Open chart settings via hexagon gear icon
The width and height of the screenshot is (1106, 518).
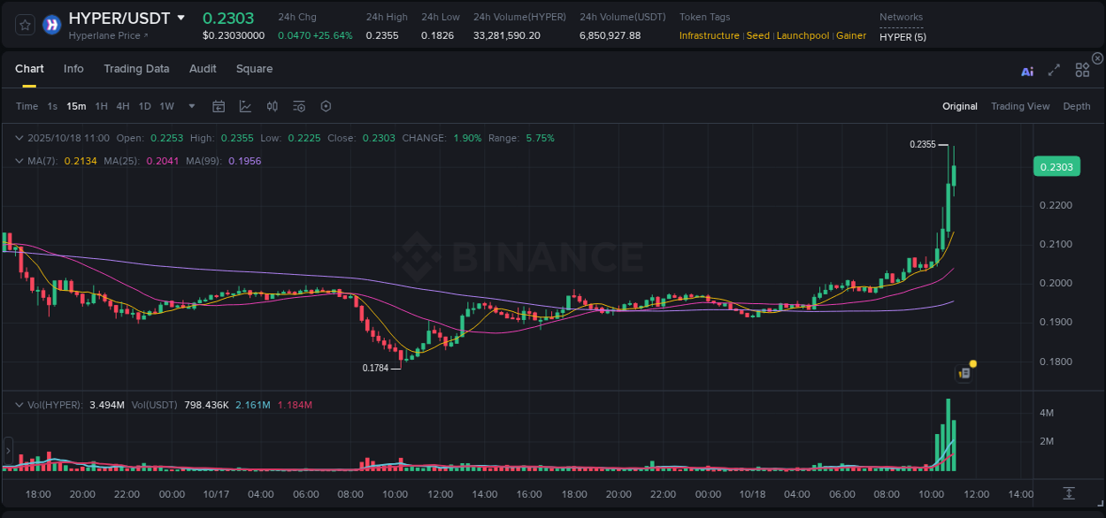pos(326,106)
